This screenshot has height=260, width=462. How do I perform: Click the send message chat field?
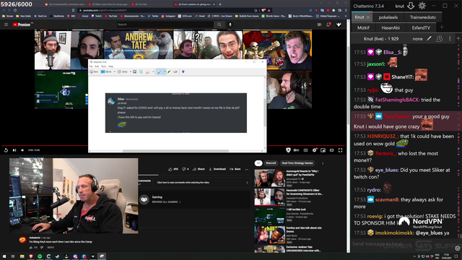(x=402, y=244)
